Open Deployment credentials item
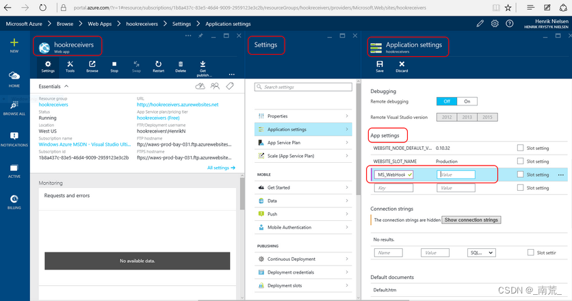Image resolution: width=572 pixels, height=301 pixels. click(x=303, y=272)
